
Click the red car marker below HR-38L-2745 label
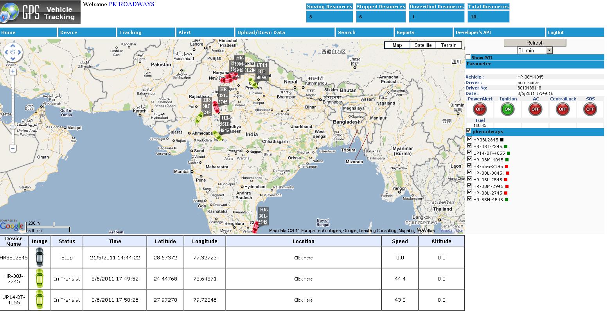click(216, 107)
